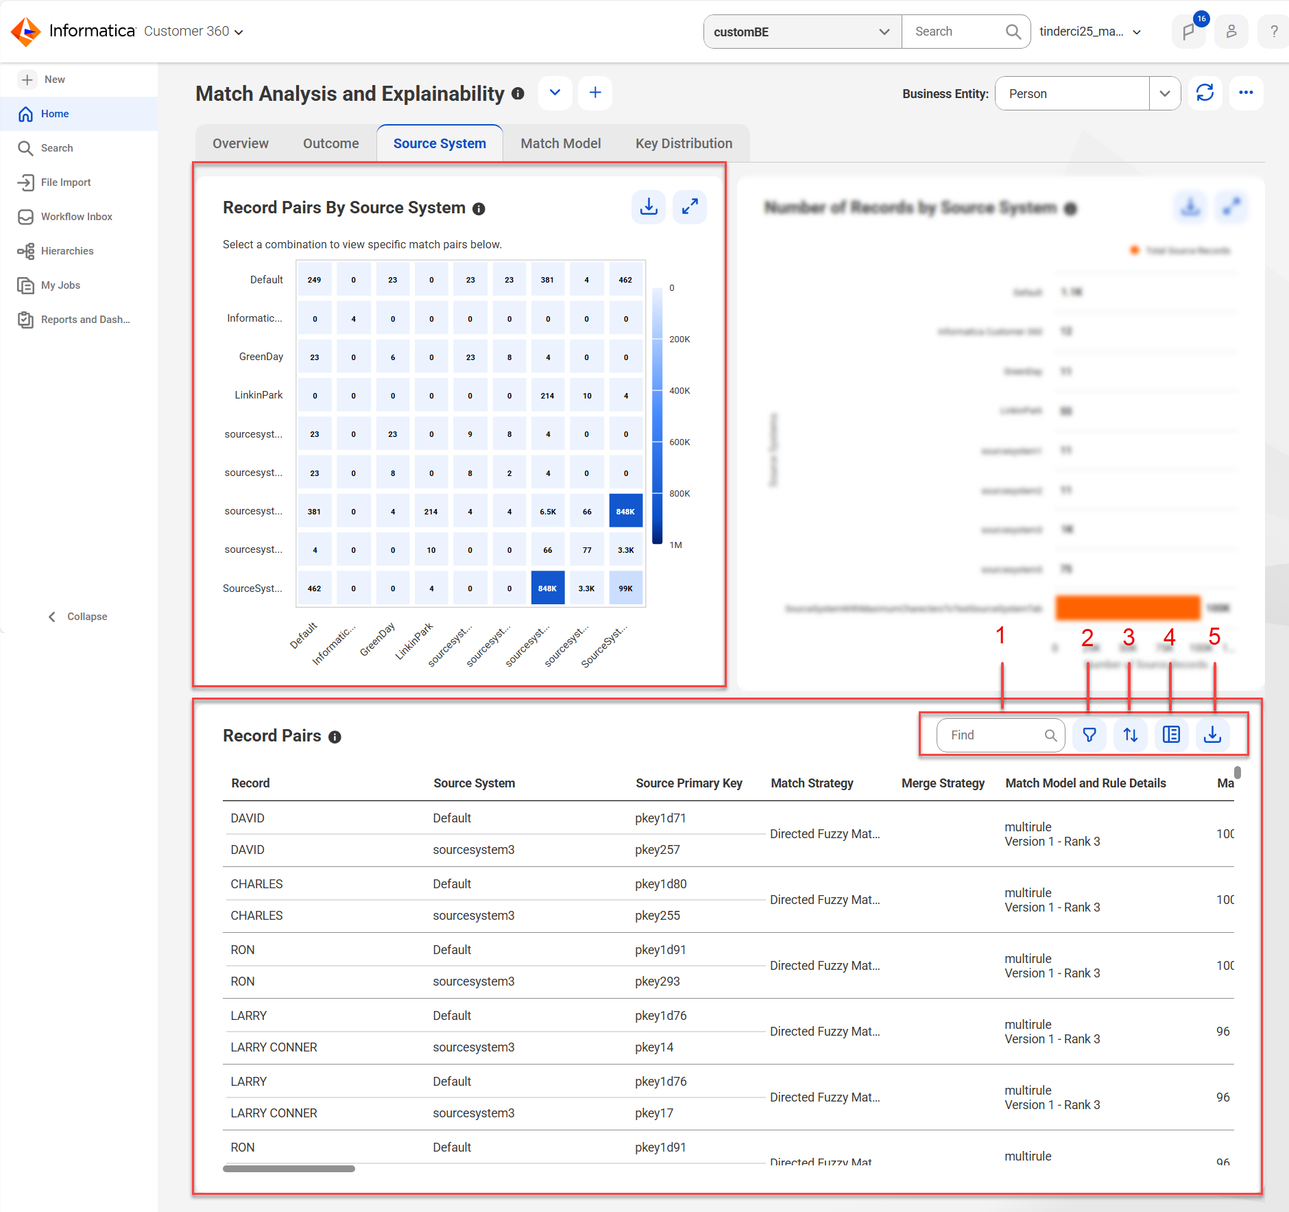
Task: Click the vertical scrollbar of Record Pairs table
Action: coord(1238,773)
